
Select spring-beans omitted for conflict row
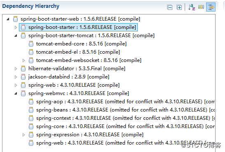[x=125, y=110]
